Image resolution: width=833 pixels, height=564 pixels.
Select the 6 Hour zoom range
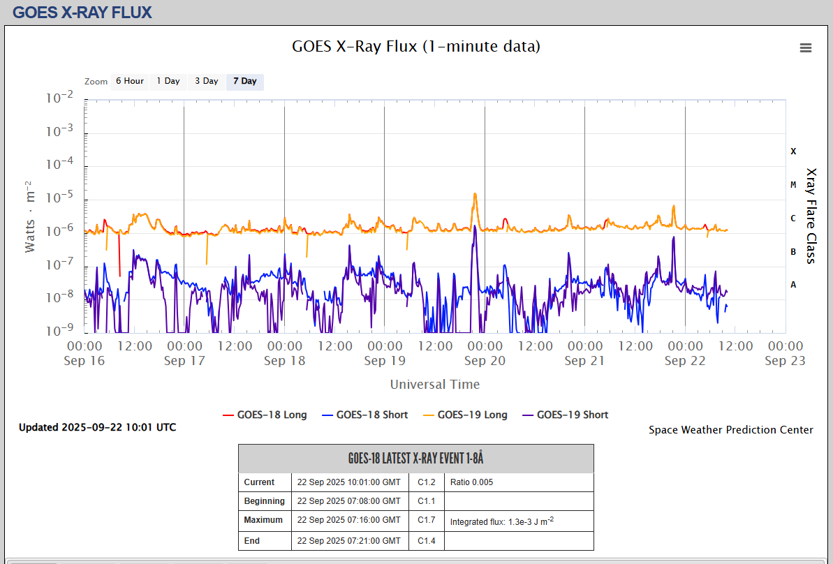click(x=129, y=81)
